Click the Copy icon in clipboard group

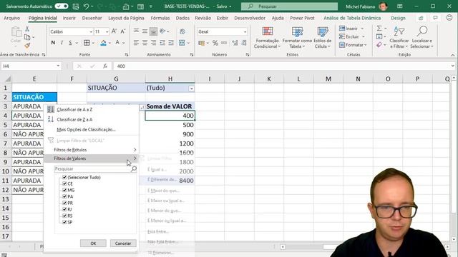[27, 37]
